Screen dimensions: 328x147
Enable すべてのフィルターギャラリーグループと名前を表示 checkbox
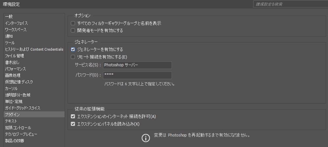click(x=73, y=23)
